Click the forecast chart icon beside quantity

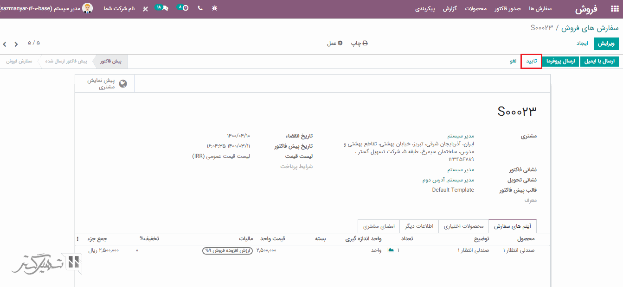coord(391,250)
